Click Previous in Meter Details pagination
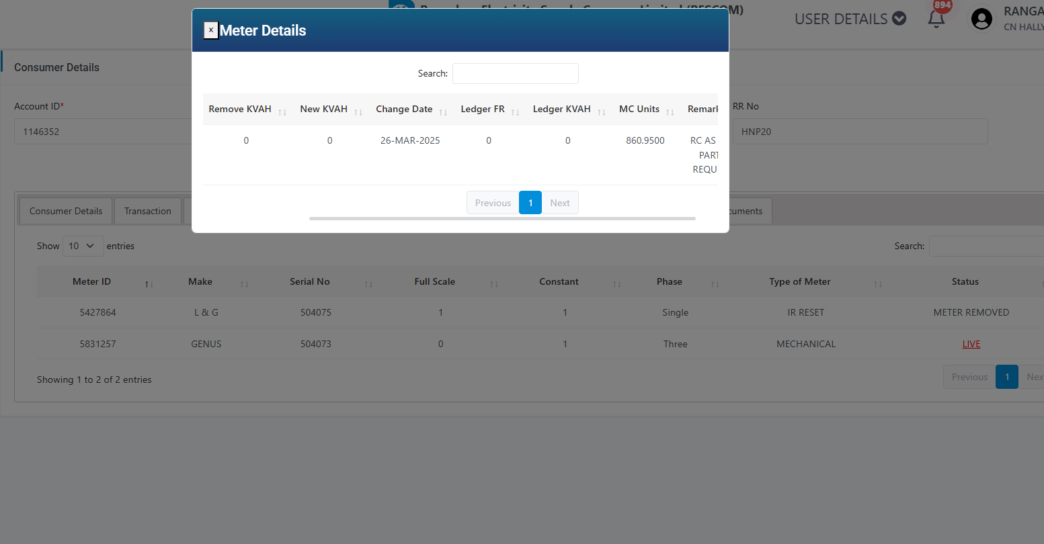The image size is (1044, 544). [x=493, y=203]
